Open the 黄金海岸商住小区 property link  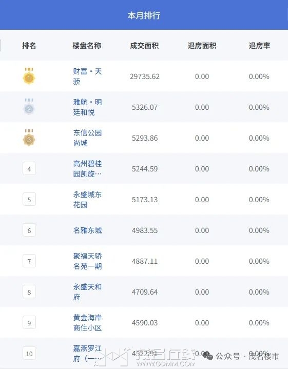[x=87, y=323]
